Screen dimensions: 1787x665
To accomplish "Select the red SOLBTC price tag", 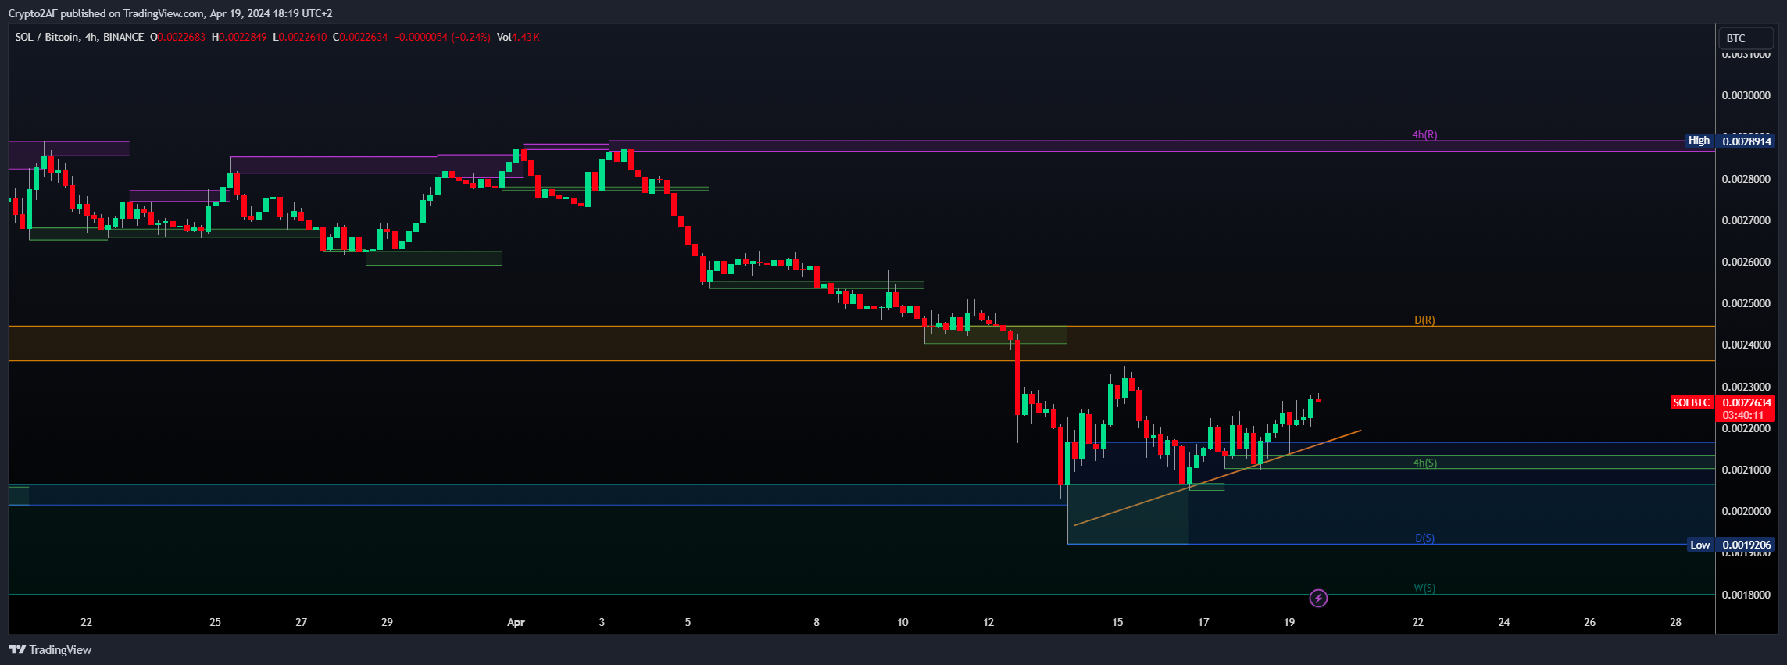I will 1692,402.
